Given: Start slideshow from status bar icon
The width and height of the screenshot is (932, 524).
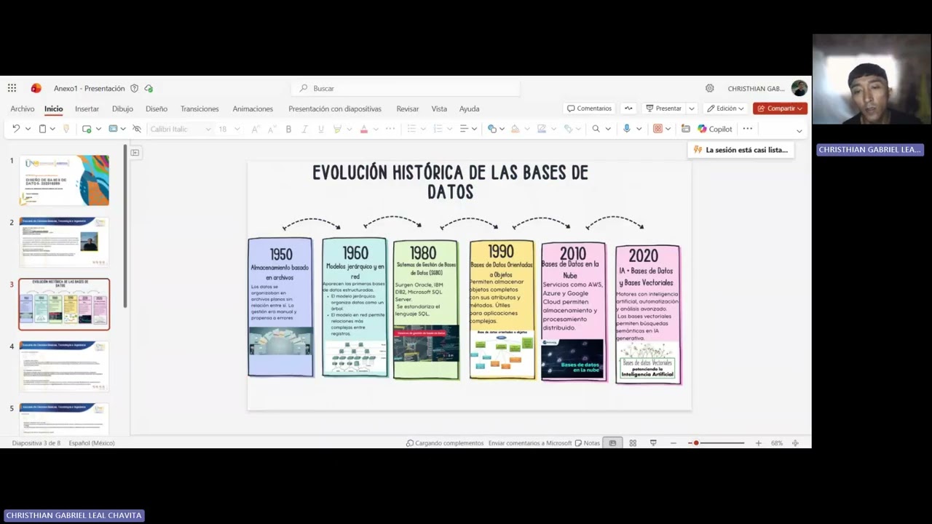Looking at the screenshot, I should [x=653, y=442].
